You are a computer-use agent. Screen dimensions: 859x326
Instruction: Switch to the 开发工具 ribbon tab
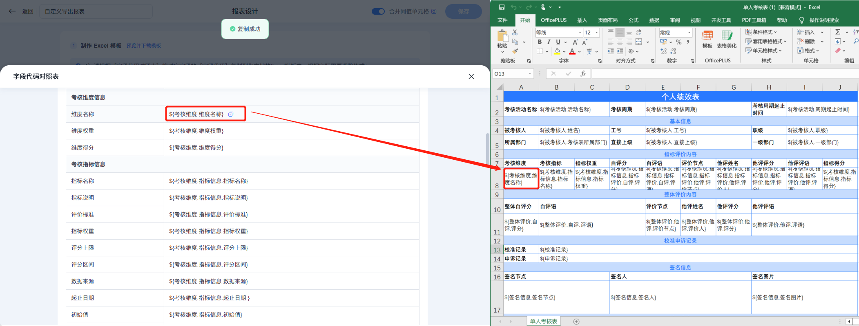click(x=721, y=20)
